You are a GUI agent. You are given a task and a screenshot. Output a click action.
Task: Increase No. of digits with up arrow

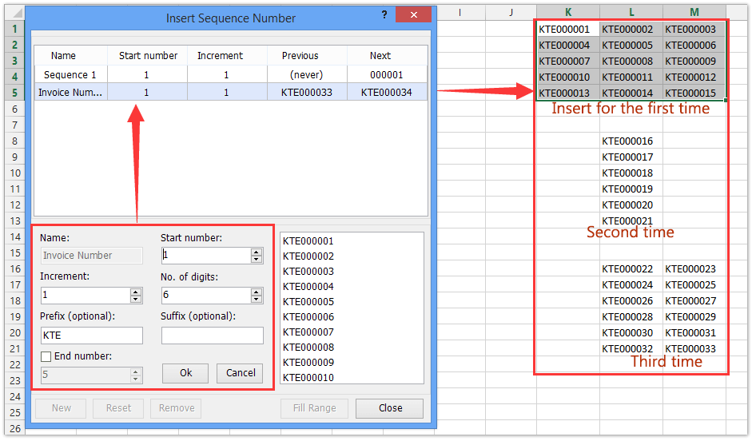pyautogui.click(x=257, y=292)
